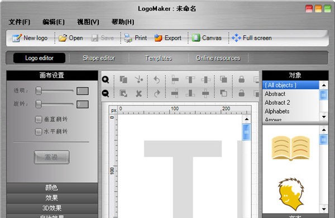Open the 编辑(E) menu
Screen dimensions: 335x218
click(54, 22)
